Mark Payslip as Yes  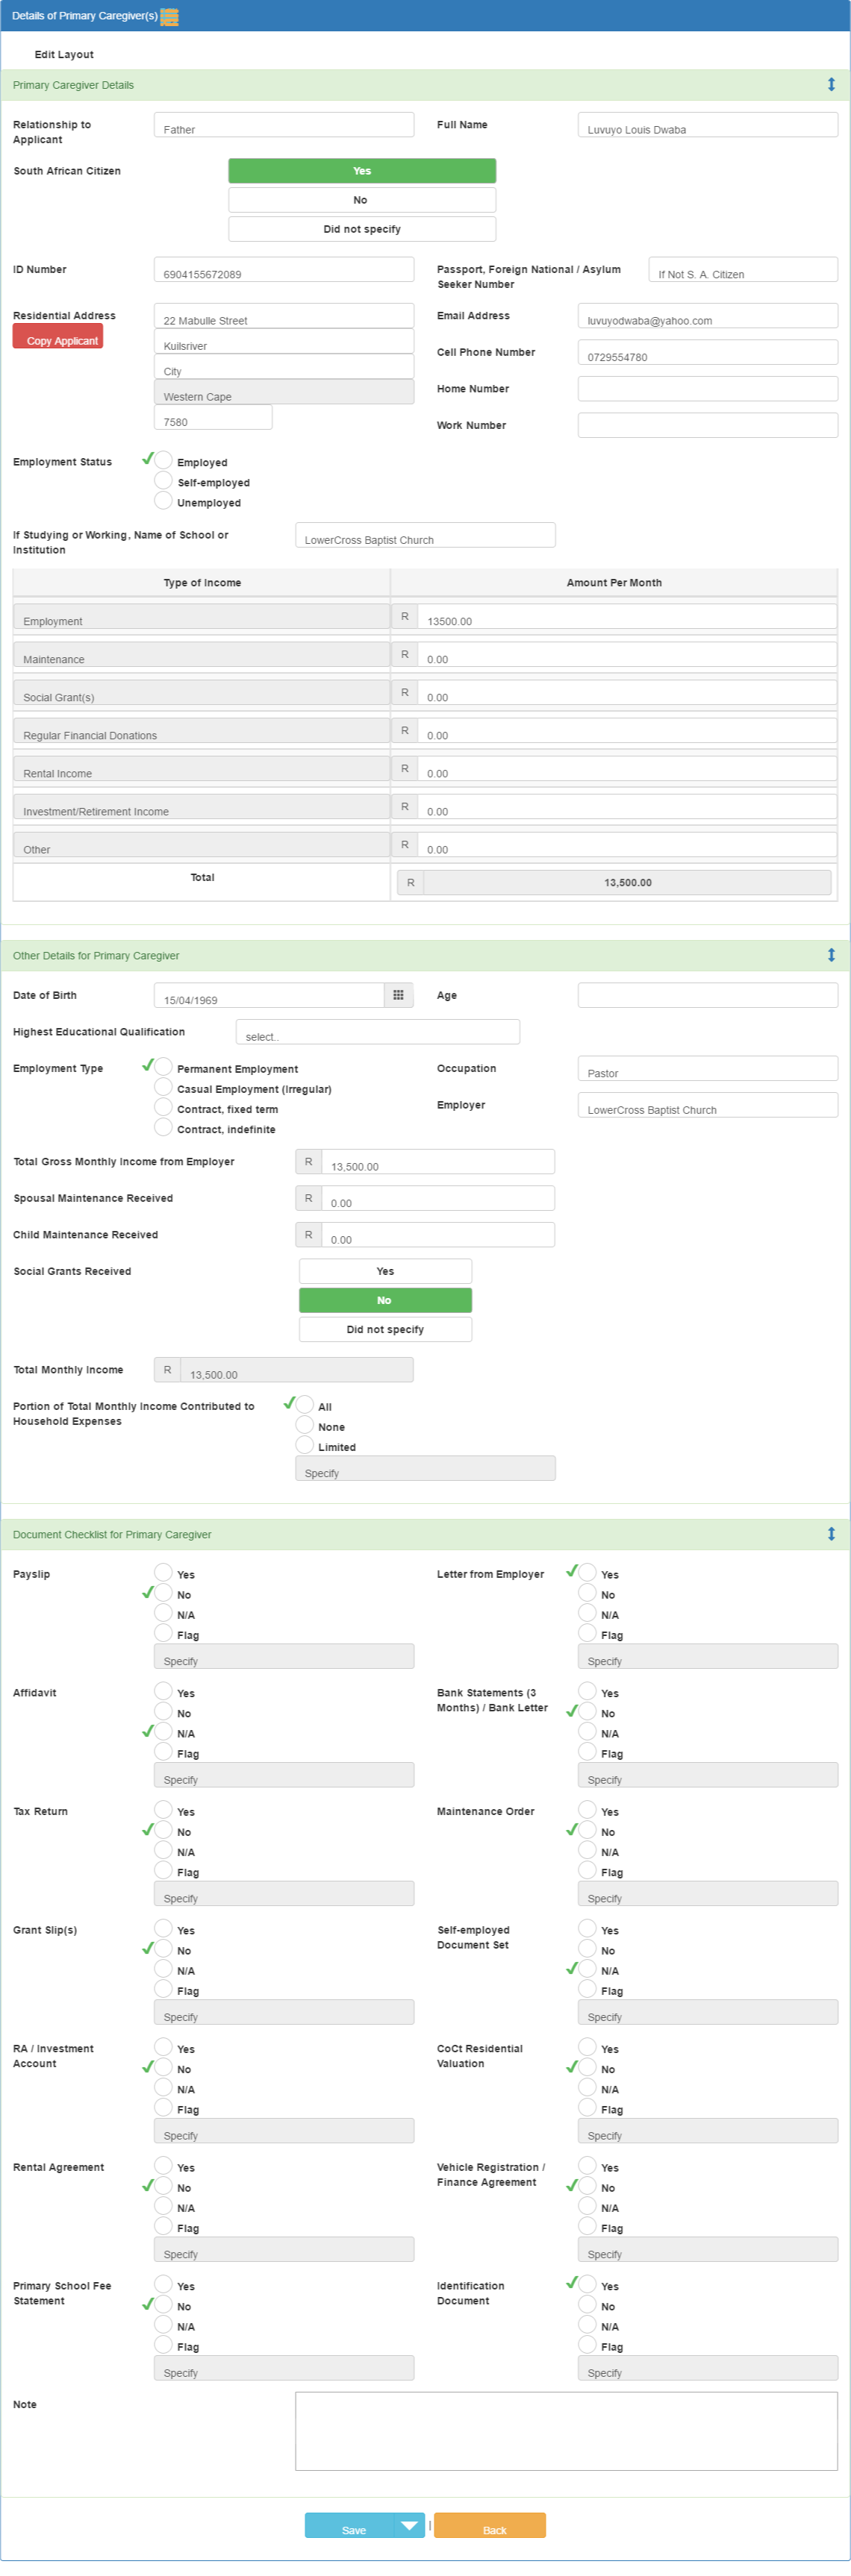[x=163, y=1572]
